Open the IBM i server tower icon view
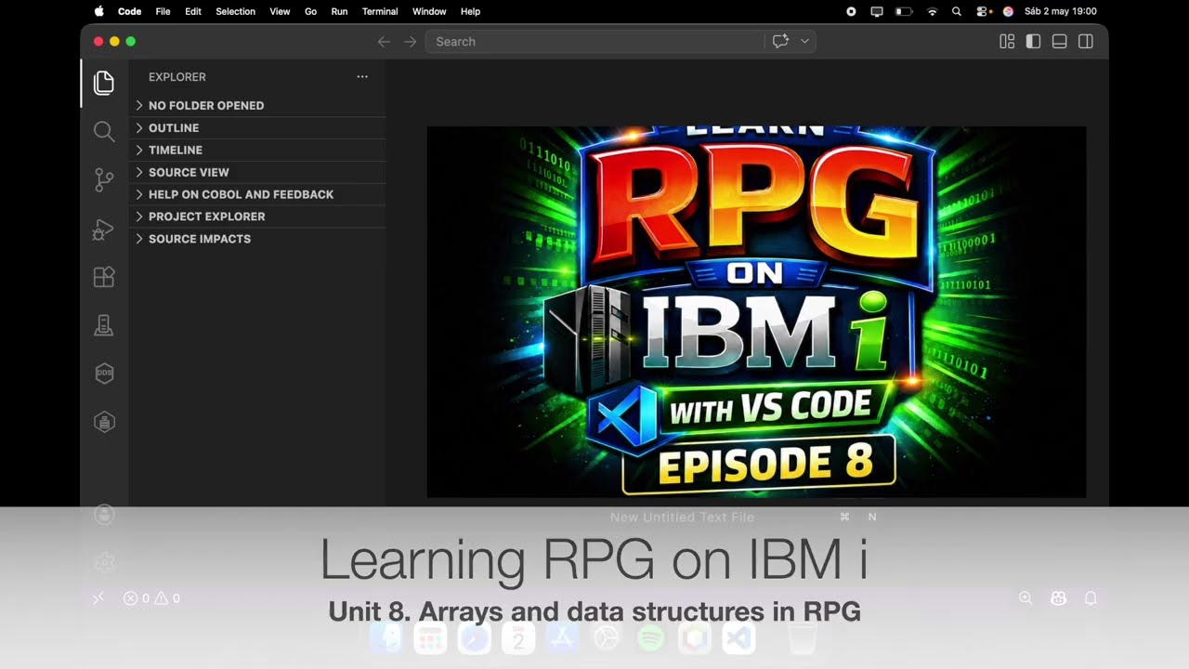Screen dimensions: 1189x669 click(x=104, y=325)
